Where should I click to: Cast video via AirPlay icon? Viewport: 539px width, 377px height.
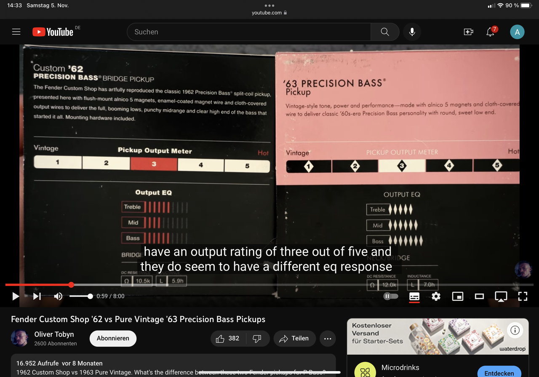[x=501, y=297]
